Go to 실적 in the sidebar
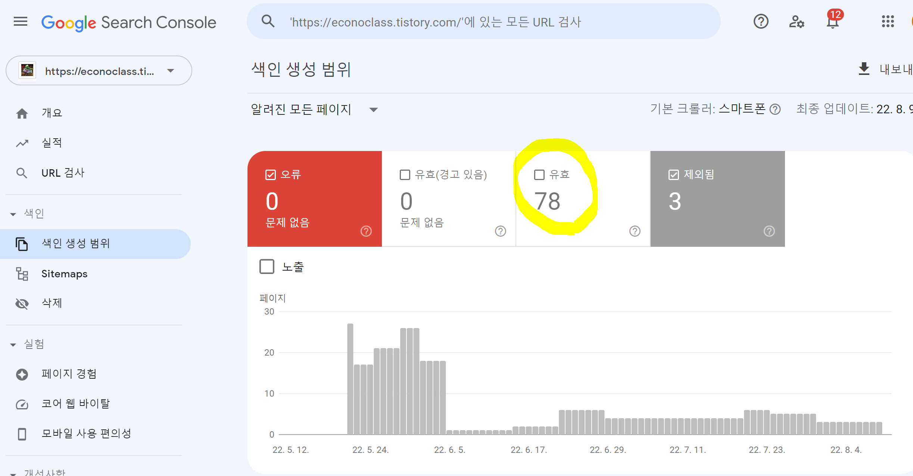Image resolution: width=913 pixels, height=476 pixels. tap(52, 142)
